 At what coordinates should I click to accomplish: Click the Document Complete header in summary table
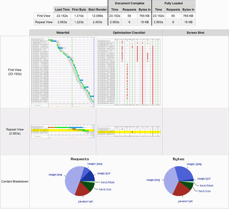point(130,3)
